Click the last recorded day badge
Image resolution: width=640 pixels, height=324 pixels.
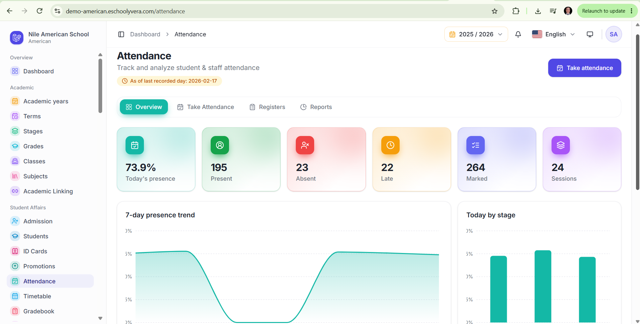tap(169, 81)
